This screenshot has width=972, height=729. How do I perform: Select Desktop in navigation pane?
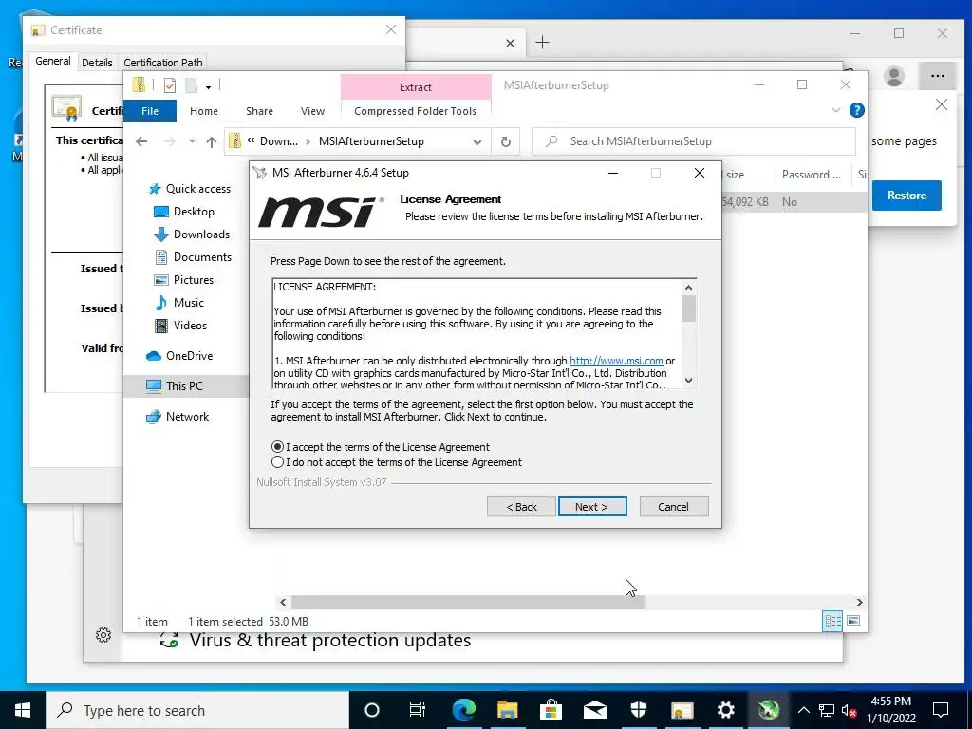[x=183, y=212]
